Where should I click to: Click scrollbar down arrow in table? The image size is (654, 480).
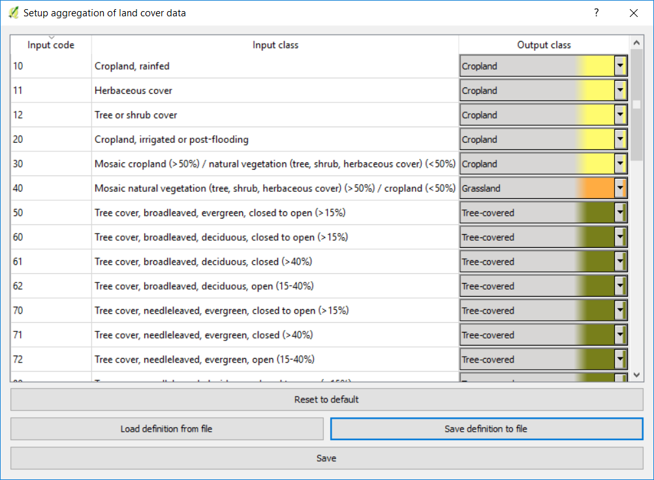637,375
